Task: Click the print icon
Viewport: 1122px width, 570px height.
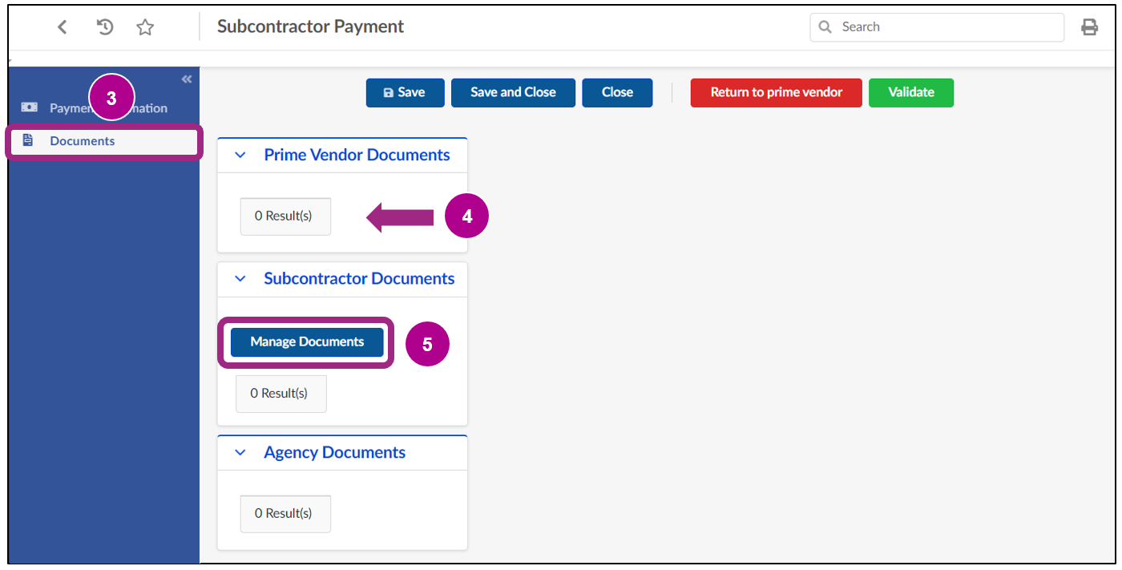Action: tap(1089, 26)
